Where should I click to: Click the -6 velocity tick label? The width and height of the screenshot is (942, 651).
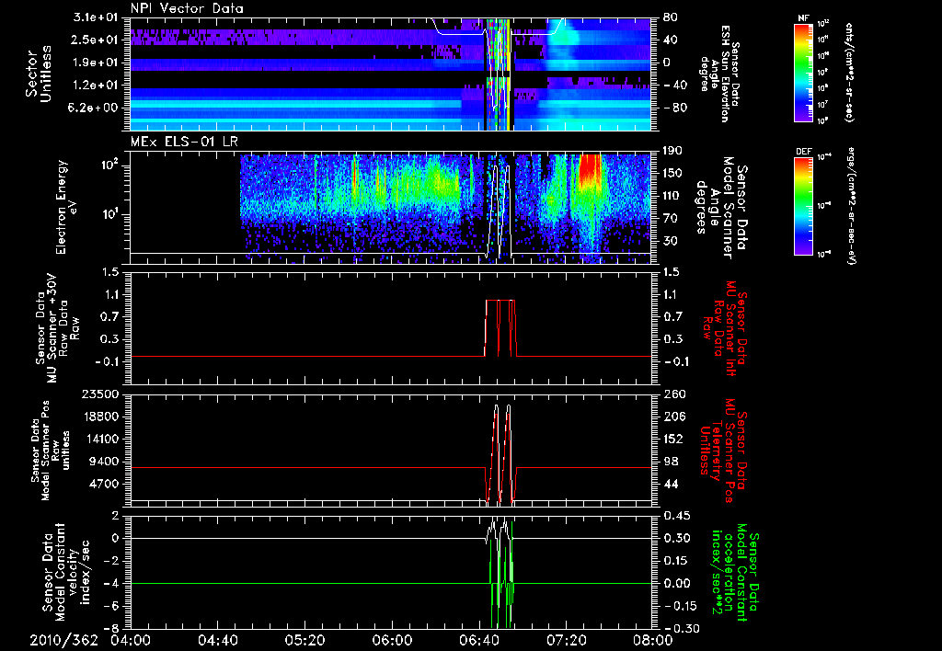pyautogui.click(x=112, y=606)
